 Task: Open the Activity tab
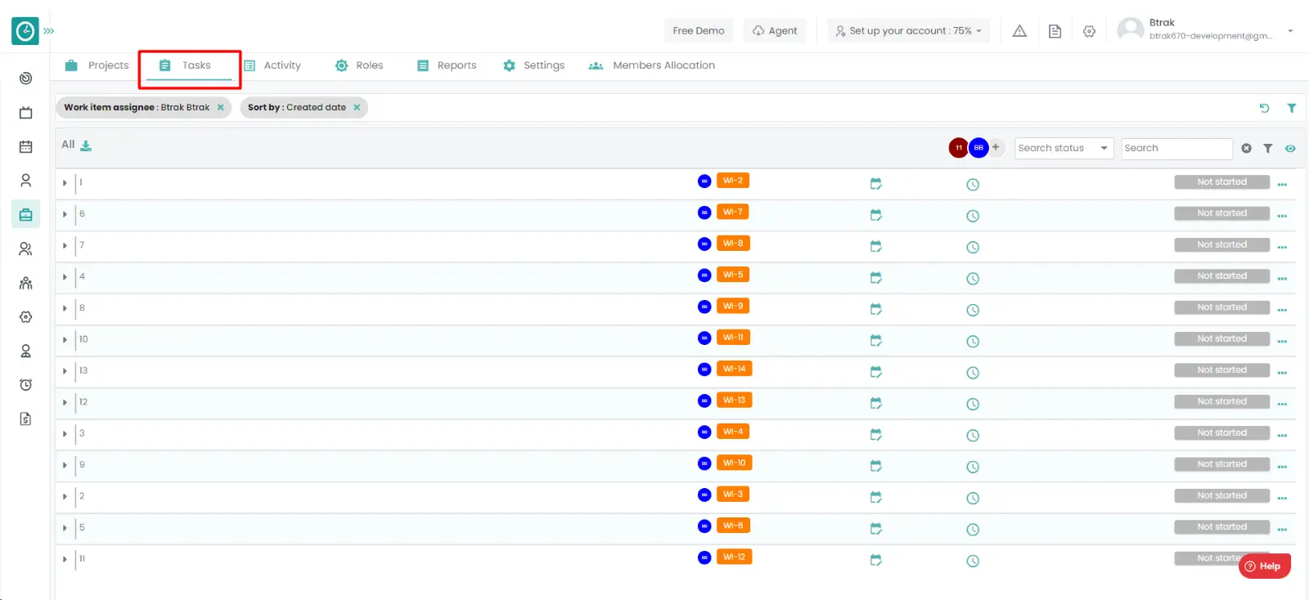tap(272, 65)
